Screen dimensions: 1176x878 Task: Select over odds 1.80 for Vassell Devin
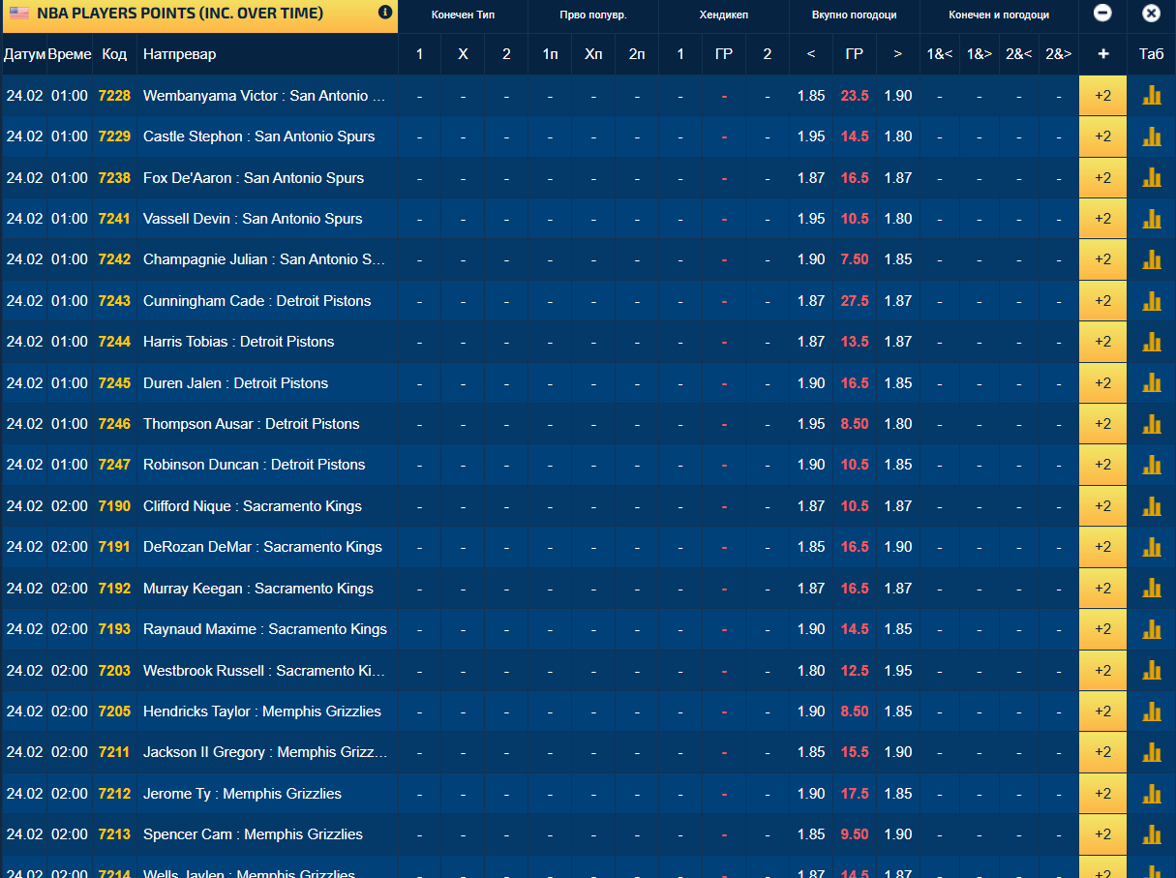(x=897, y=219)
